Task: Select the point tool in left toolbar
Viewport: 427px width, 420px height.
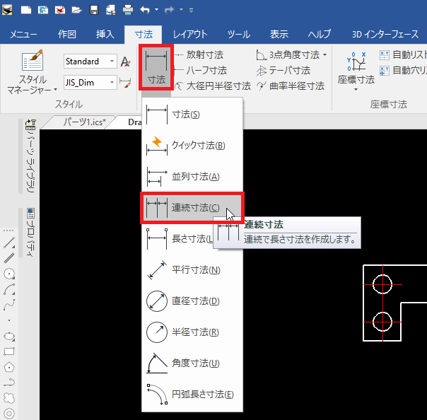Action: click(x=9, y=320)
